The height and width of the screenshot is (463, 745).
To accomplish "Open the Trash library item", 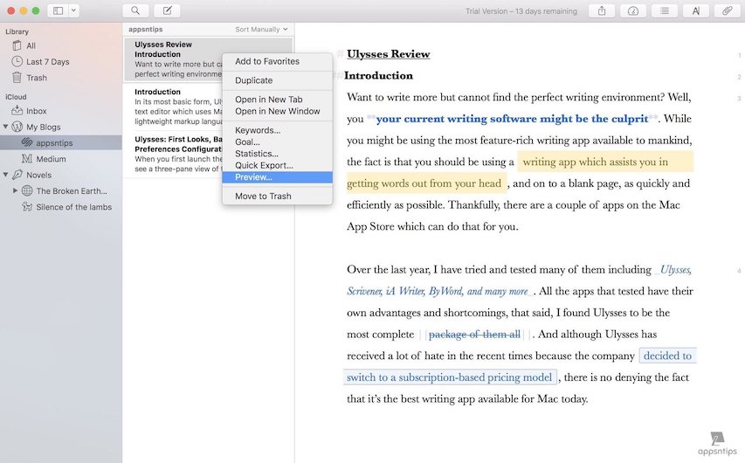I will pos(37,78).
